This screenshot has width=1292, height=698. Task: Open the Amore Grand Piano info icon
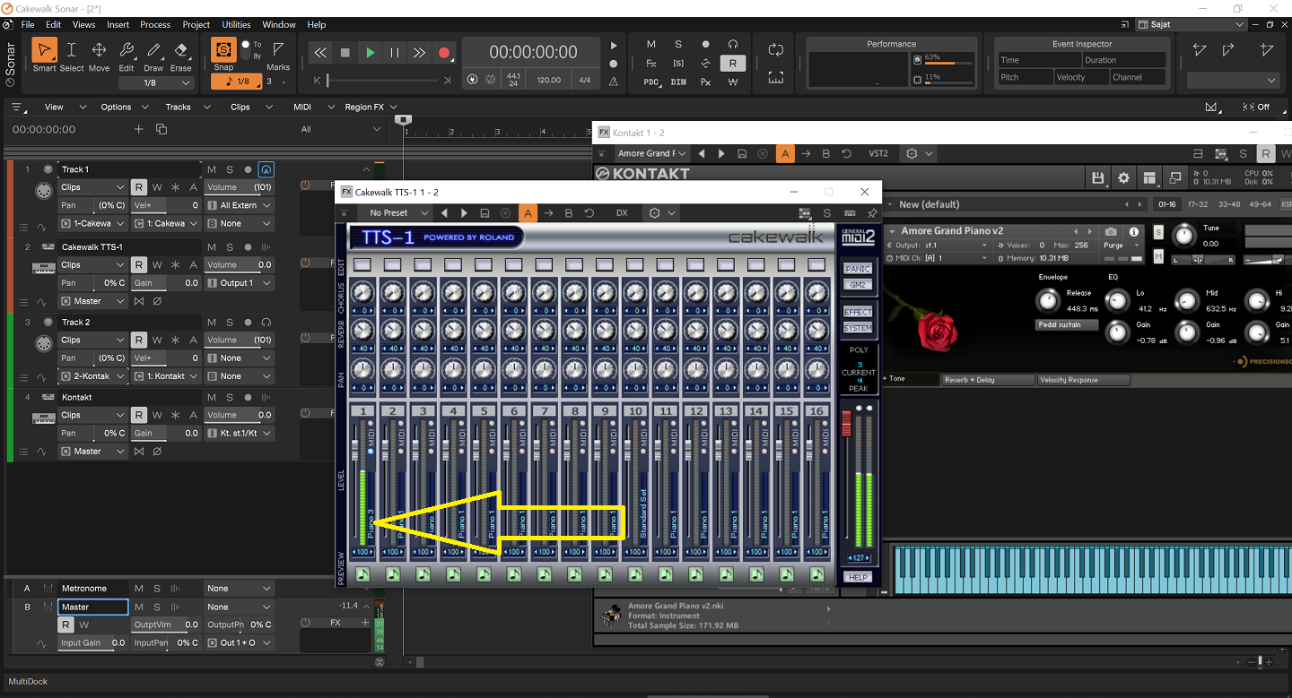point(1133,231)
